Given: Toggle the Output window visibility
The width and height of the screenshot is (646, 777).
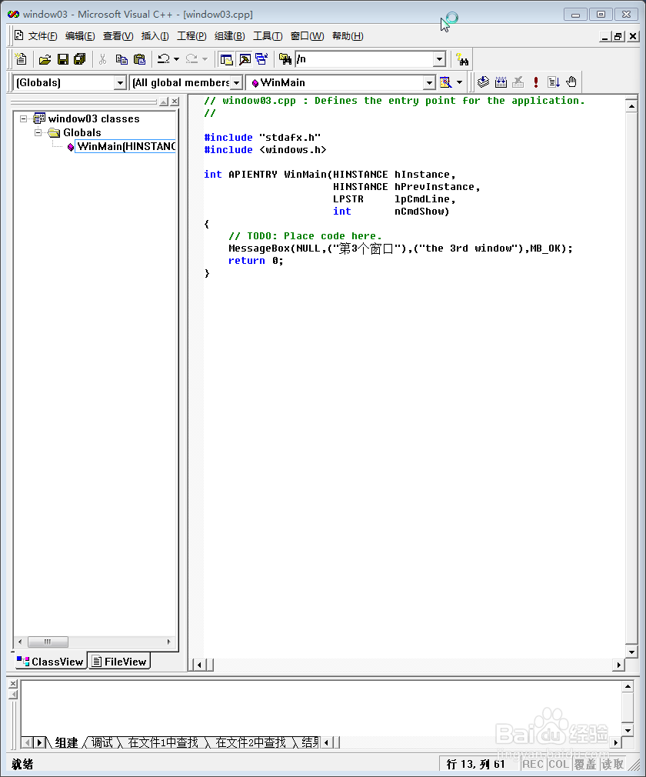Looking at the screenshot, I should [243, 58].
